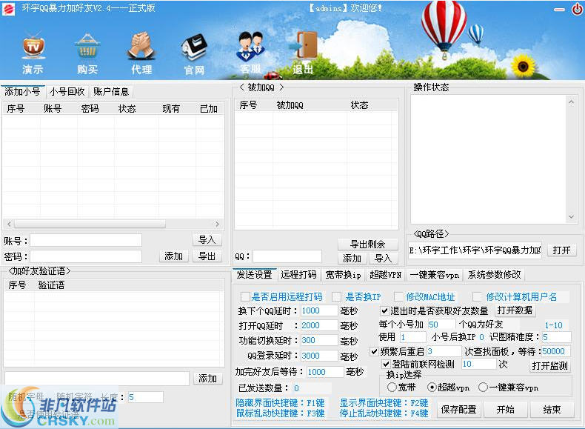Click 添加 button beside 密码 field
Screen dimensions: 585x429
(173, 256)
